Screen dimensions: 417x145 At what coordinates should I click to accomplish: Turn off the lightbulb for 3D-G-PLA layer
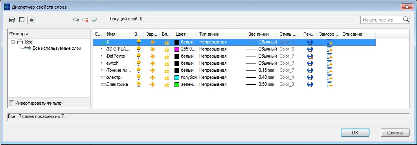[x=139, y=49]
